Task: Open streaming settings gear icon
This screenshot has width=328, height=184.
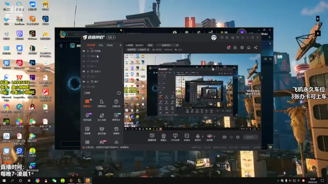Action: (x=238, y=137)
